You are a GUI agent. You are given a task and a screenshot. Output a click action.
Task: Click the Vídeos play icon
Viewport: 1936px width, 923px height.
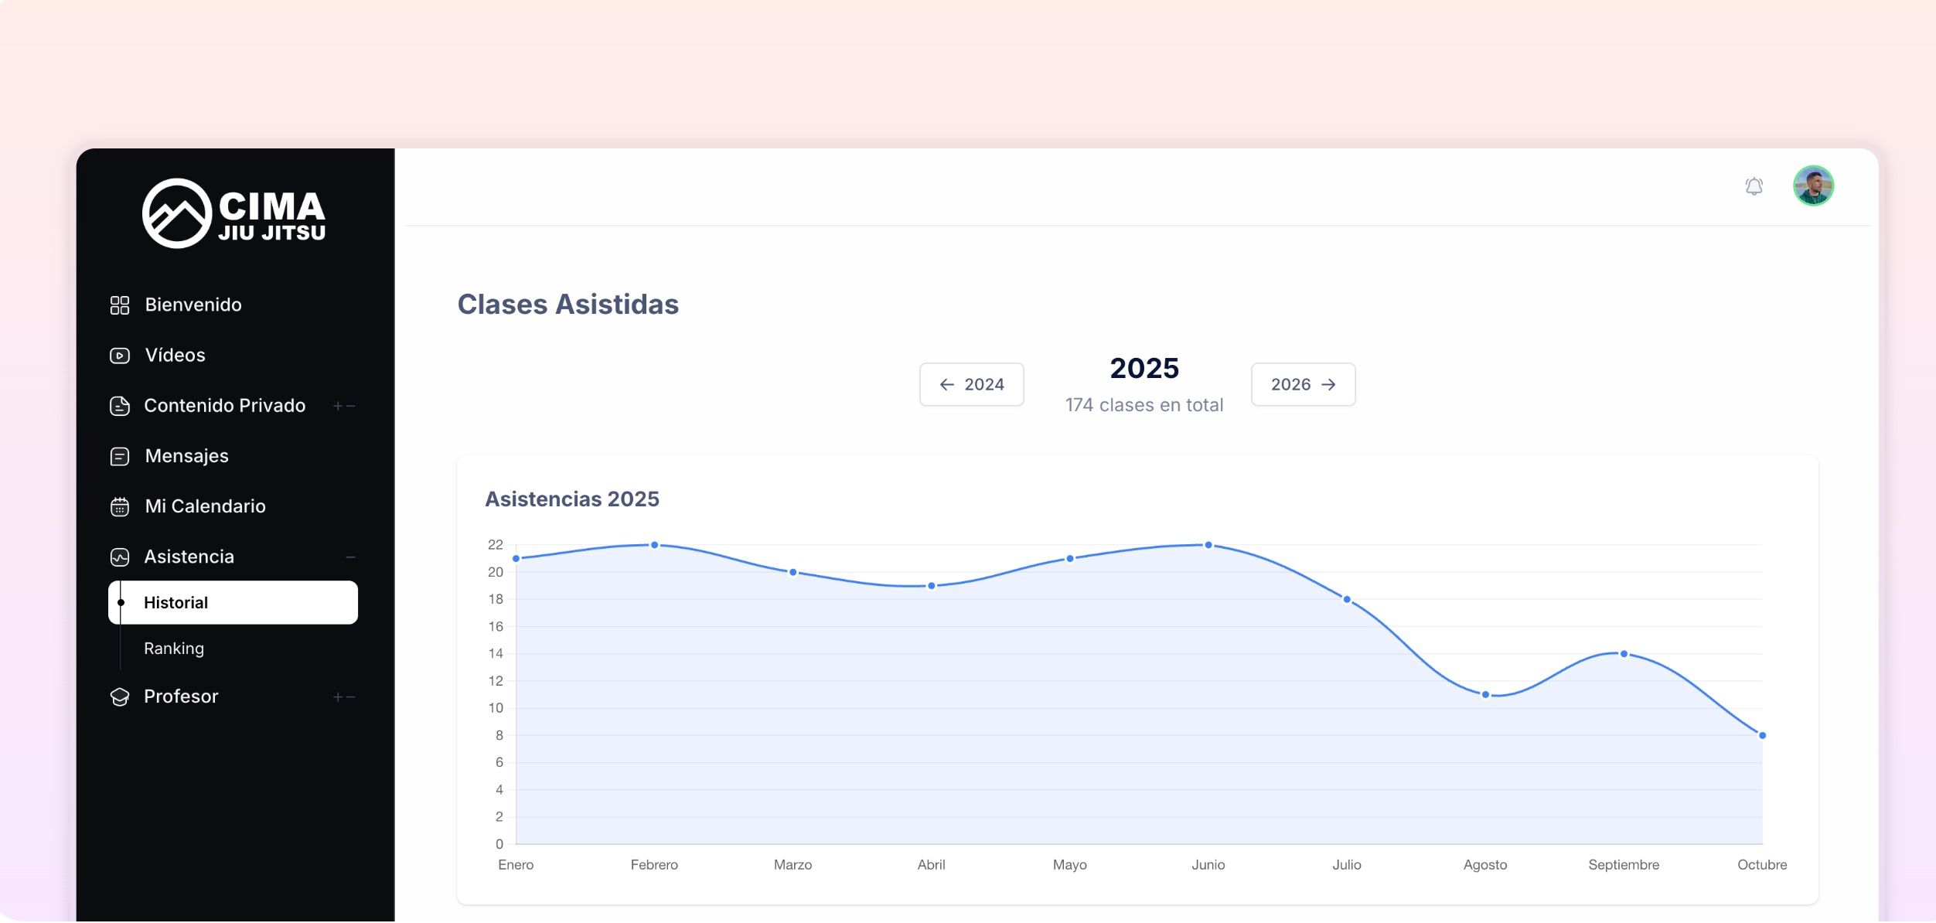tap(120, 356)
